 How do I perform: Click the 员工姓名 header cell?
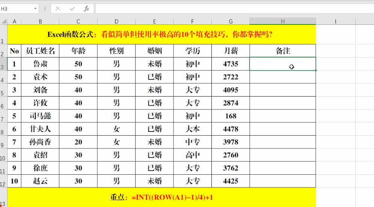40,51
